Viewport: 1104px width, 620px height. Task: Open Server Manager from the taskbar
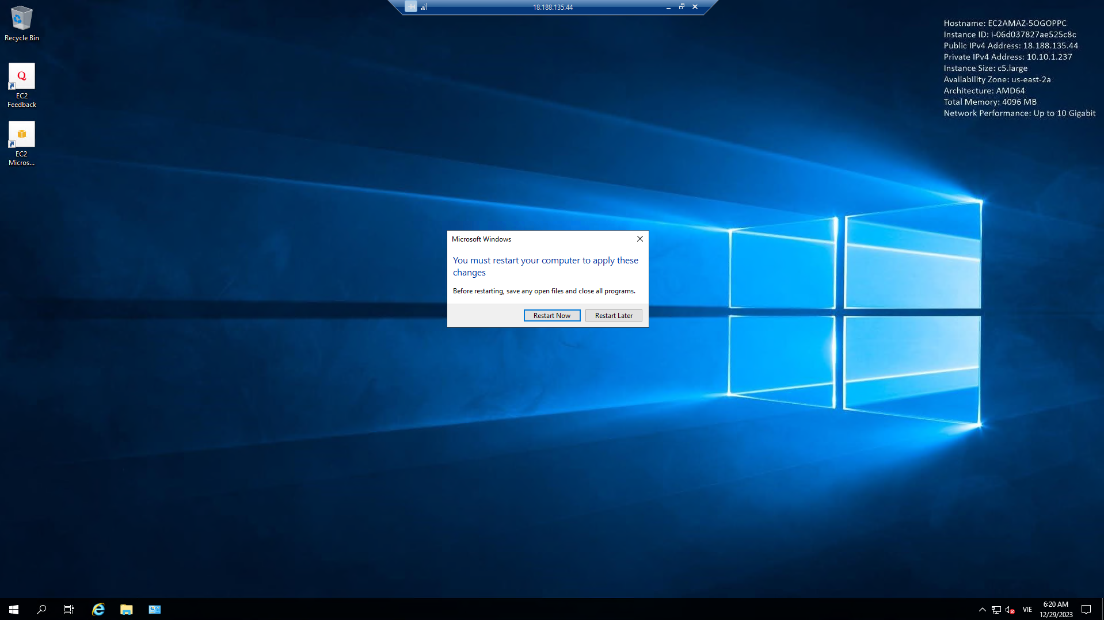154,609
